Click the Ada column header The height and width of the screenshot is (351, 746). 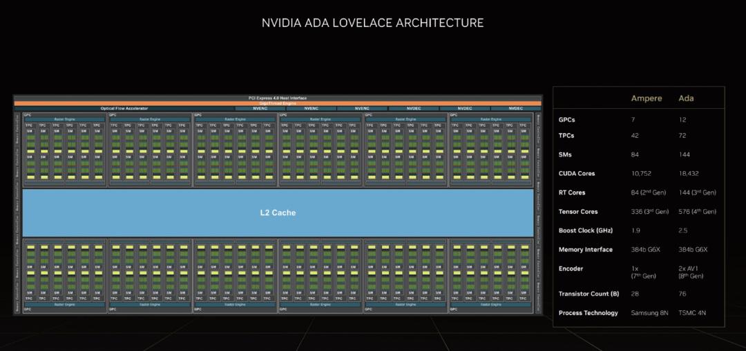click(x=686, y=99)
